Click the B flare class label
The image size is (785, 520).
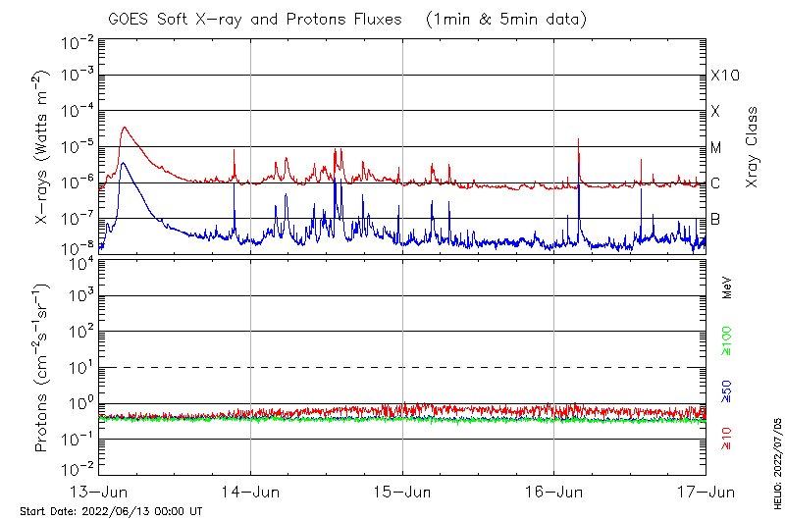tap(715, 219)
